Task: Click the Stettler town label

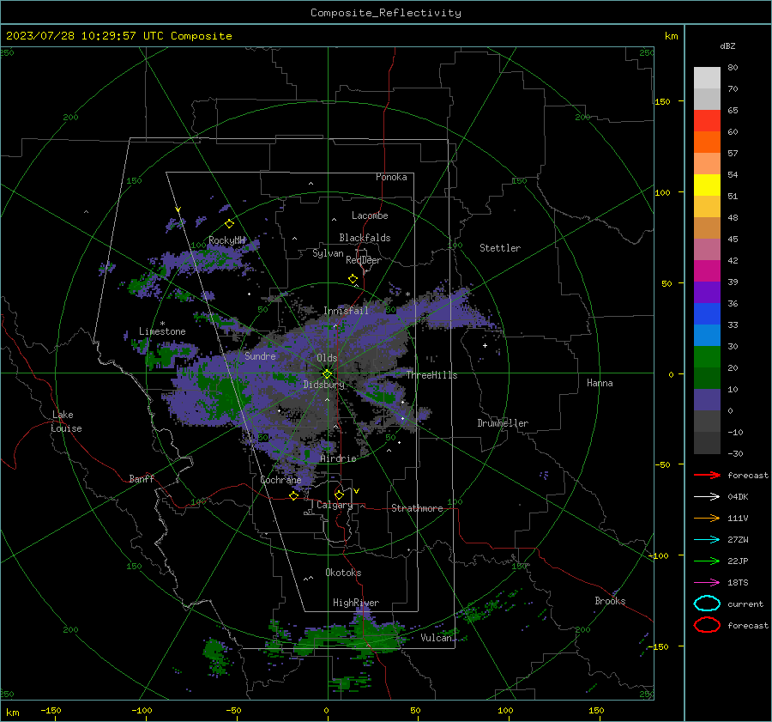Action: tap(500, 248)
